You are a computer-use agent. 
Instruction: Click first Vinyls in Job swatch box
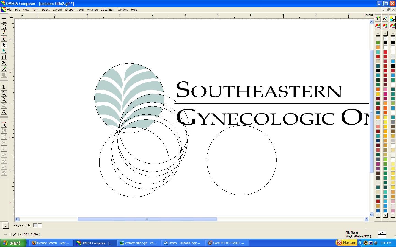(35, 225)
